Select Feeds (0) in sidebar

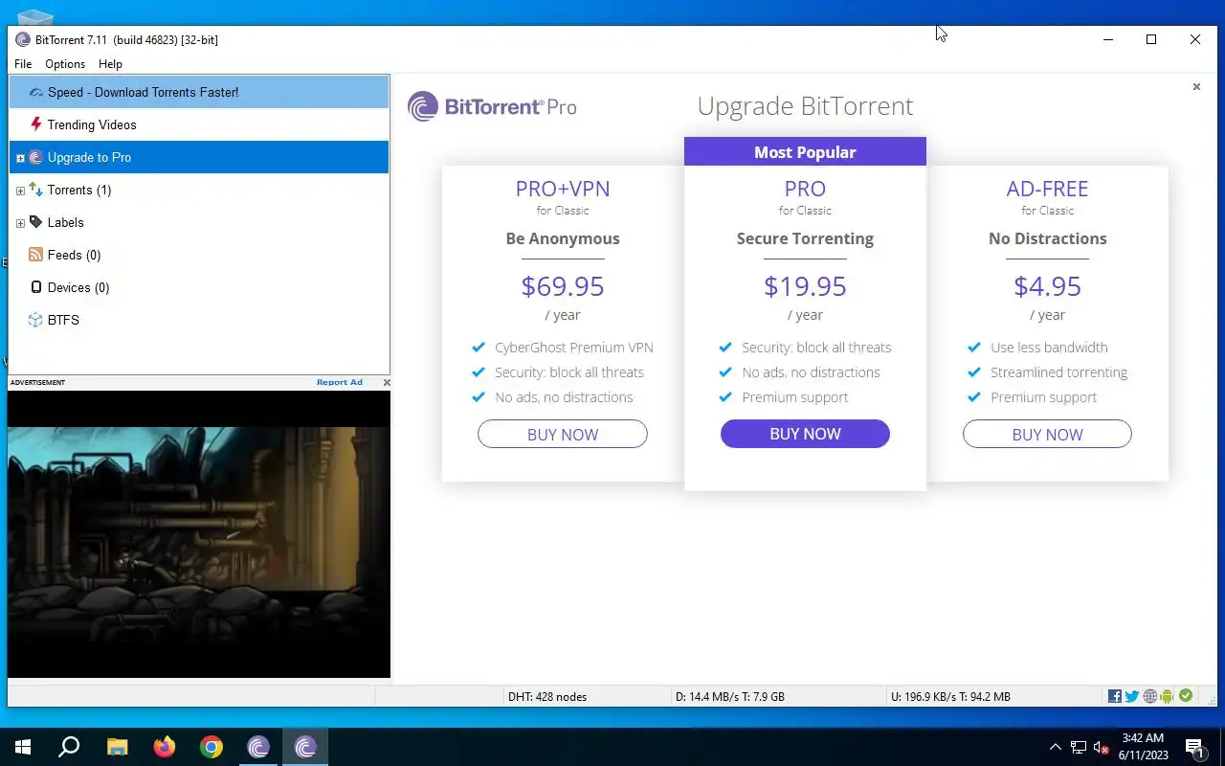point(199,255)
